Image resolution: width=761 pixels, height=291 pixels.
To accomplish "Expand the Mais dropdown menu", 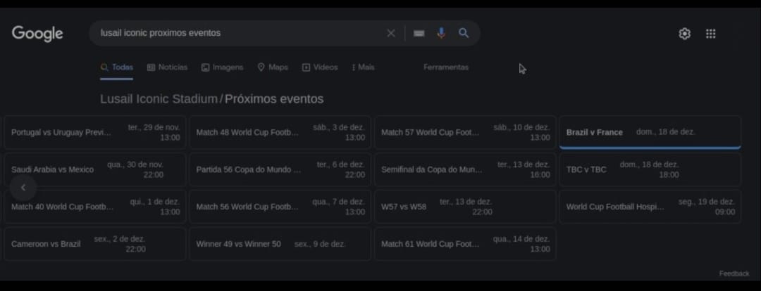I will pyautogui.click(x=364, y=67).
